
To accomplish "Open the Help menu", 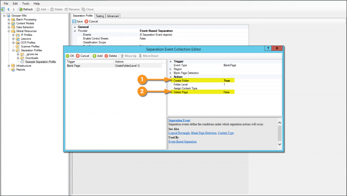I will click(36, 3).
